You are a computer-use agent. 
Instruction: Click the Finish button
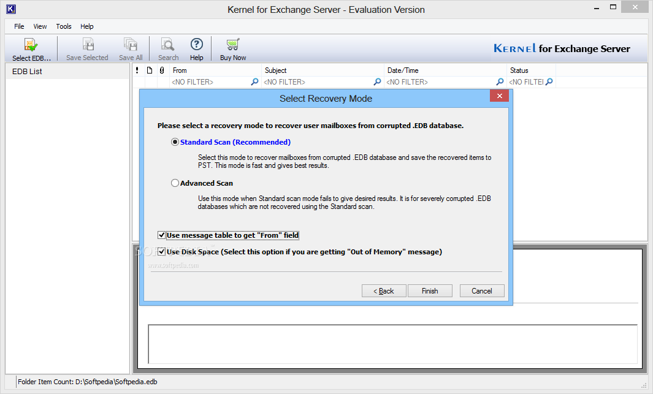point(430,291)
